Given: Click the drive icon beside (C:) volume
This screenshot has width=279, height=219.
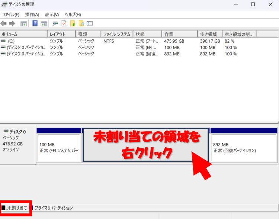Looking at the screenshot, I should pos(3,41).
